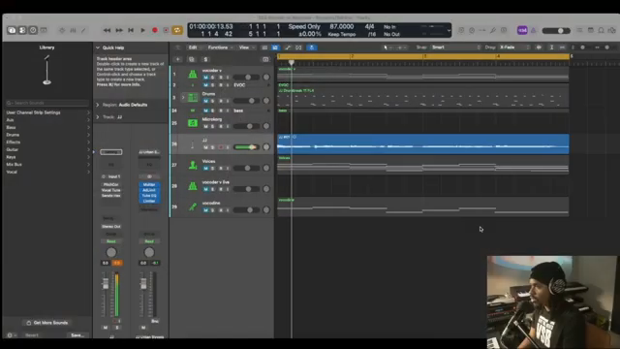Open the List Editors button

coord(579,30)
